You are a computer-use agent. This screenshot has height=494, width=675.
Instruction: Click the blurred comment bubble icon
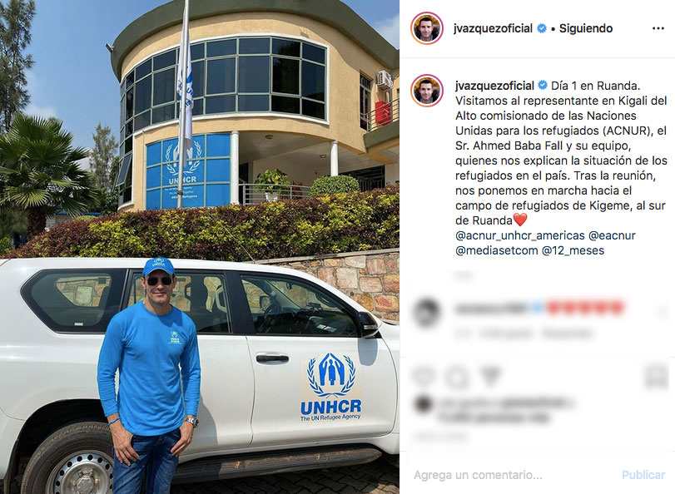[457, 377]
